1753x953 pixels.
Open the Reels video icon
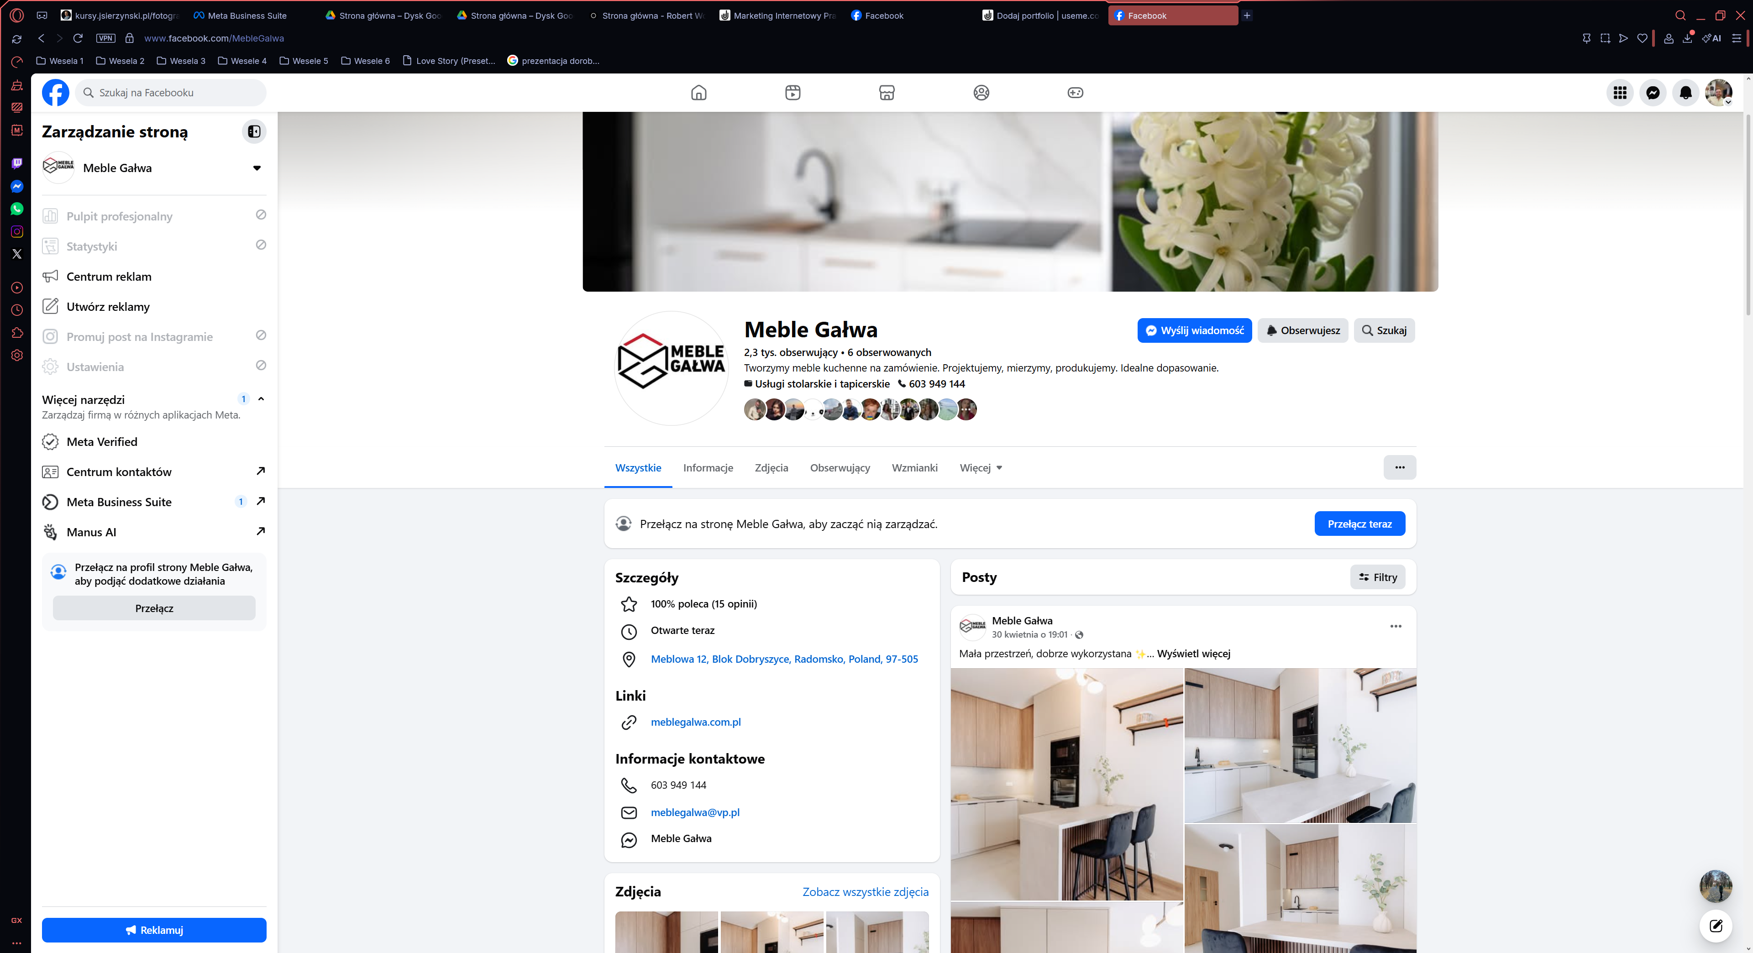click(x=793, y=93)
